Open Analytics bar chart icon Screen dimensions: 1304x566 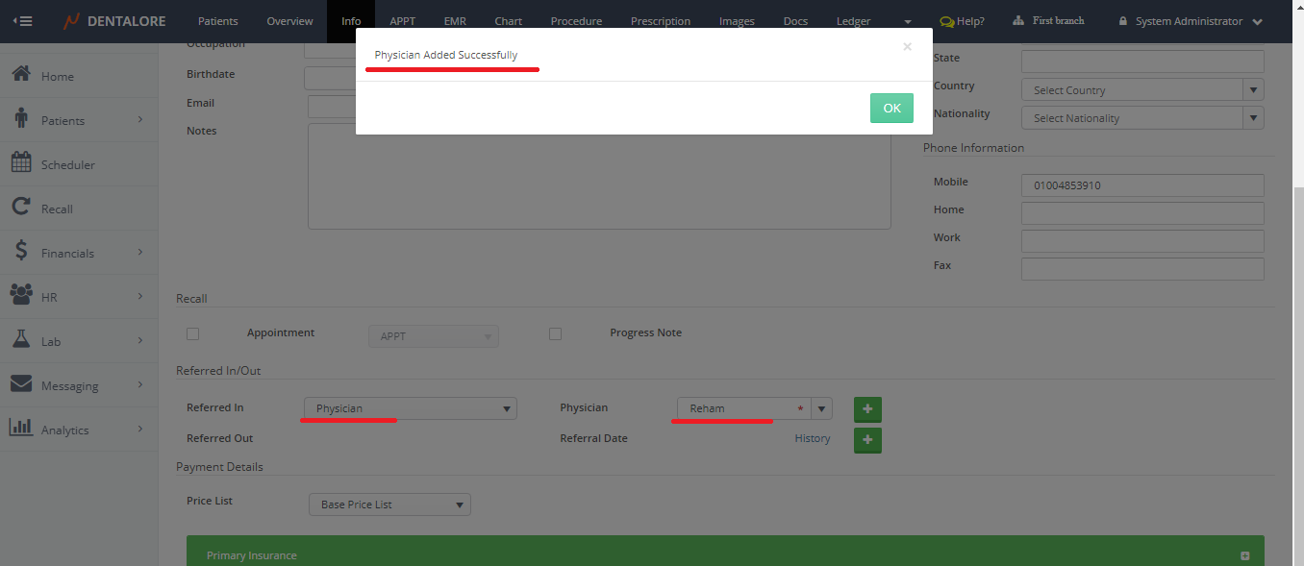click(x=21, y=429)
